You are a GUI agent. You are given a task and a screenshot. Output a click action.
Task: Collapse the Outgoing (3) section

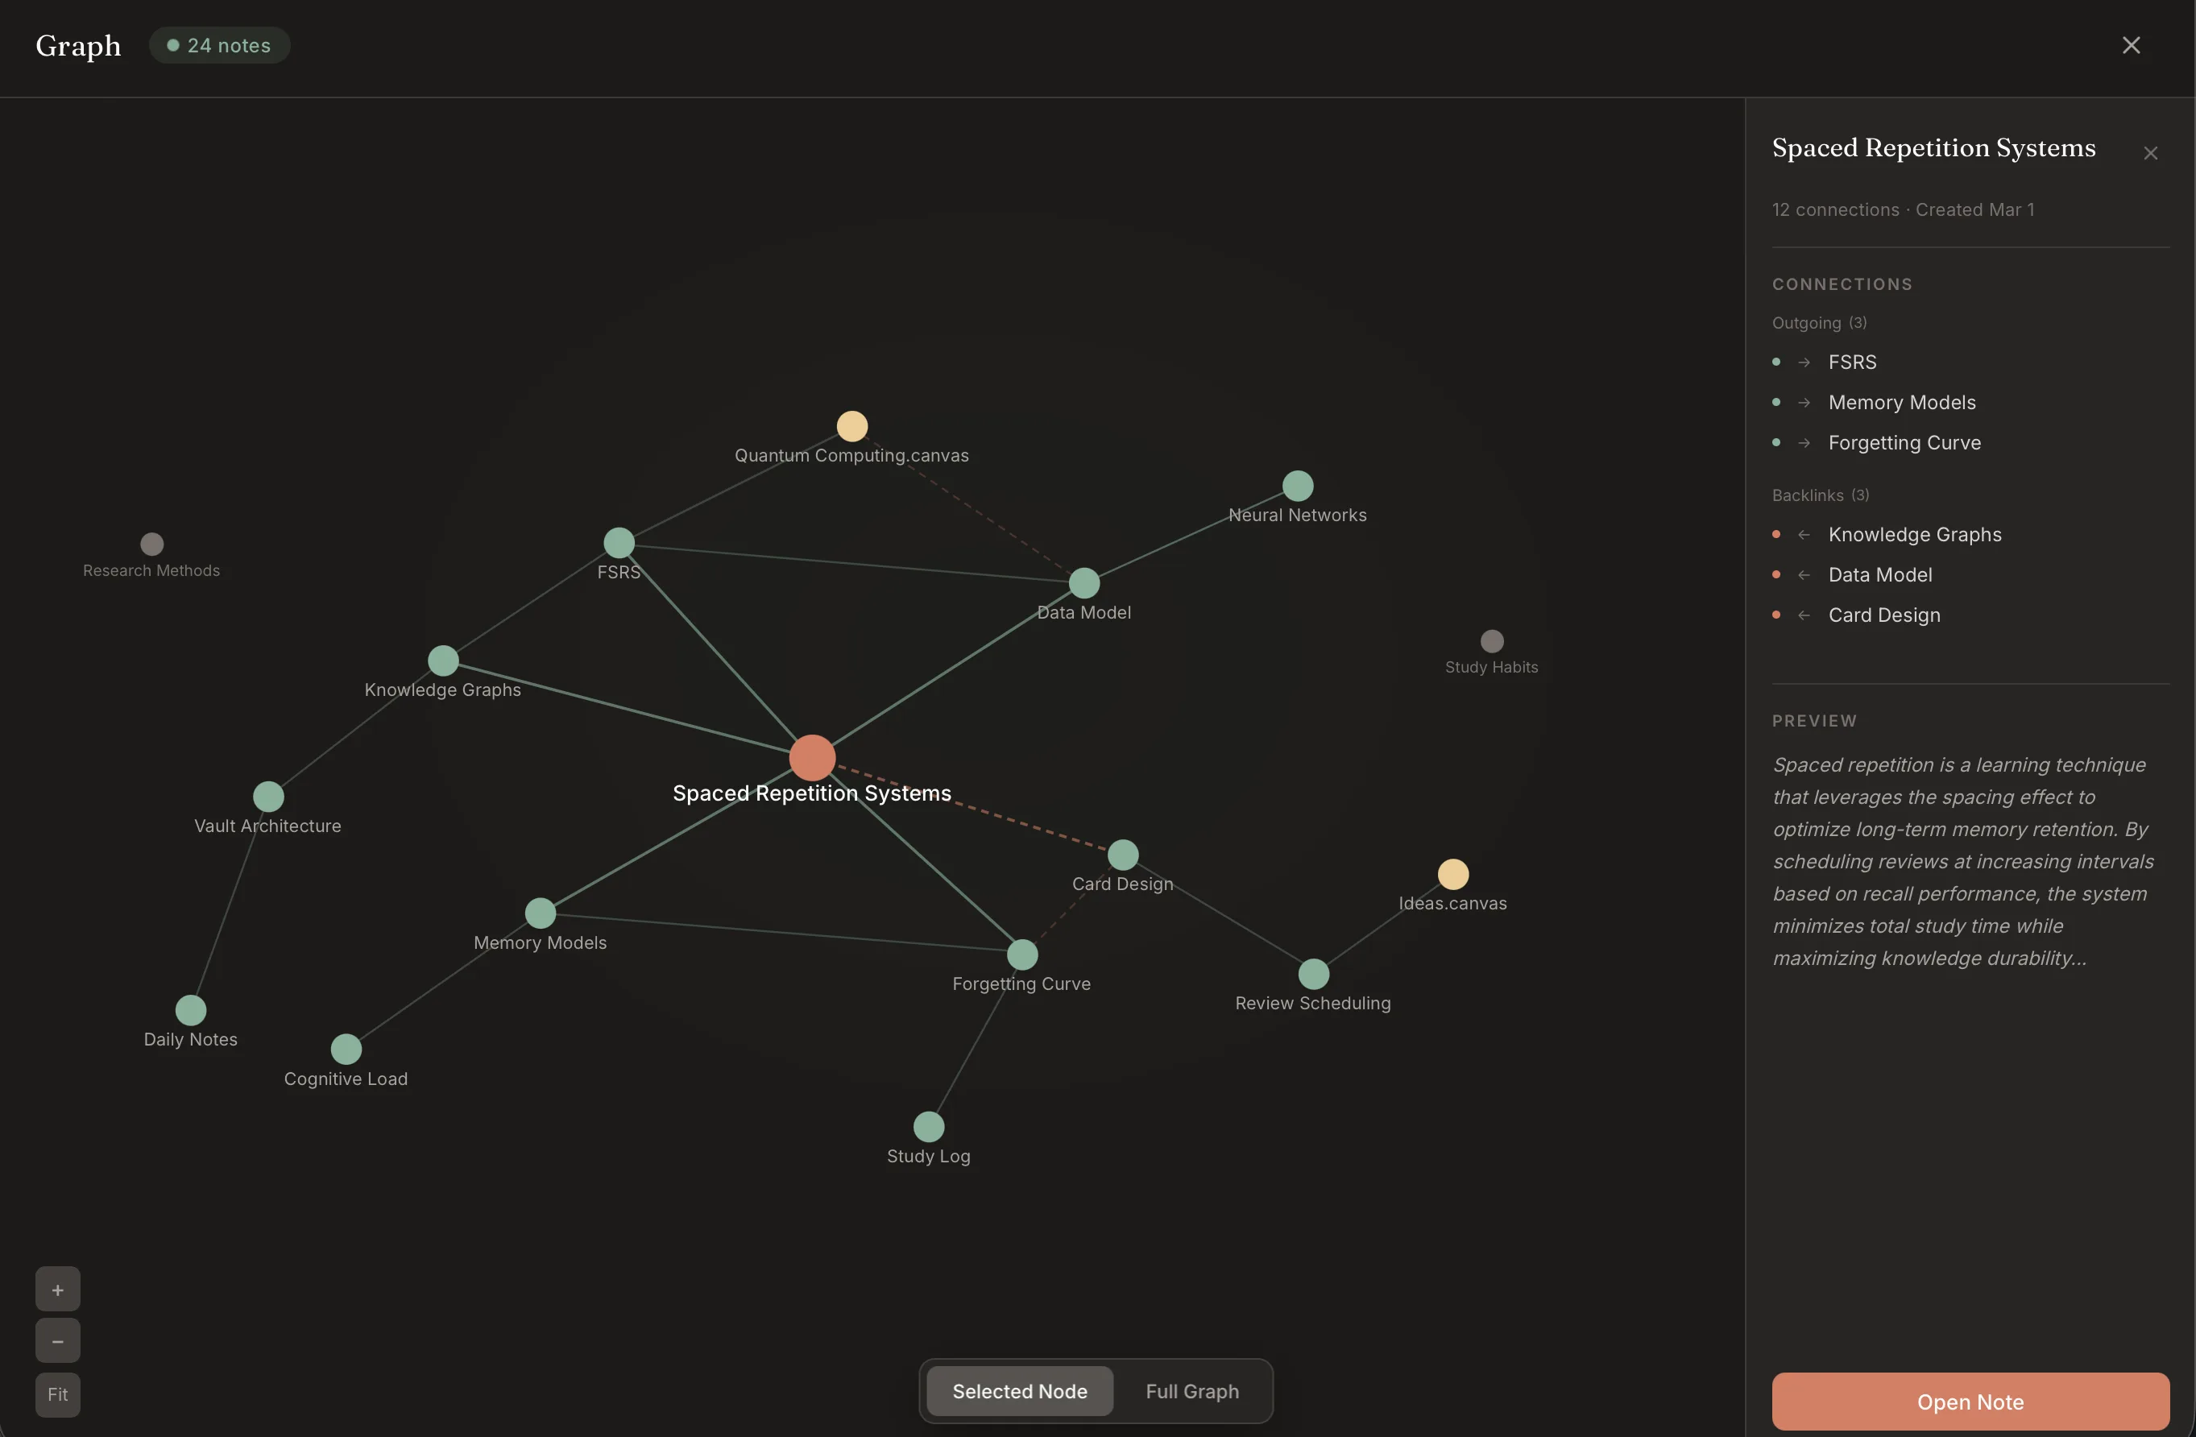click(1820, 322)
